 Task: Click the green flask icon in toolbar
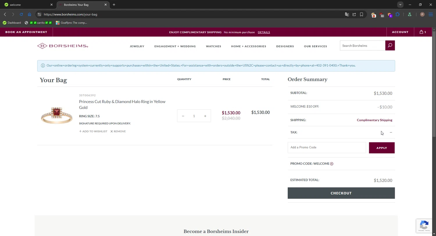(x=410, y=14)
